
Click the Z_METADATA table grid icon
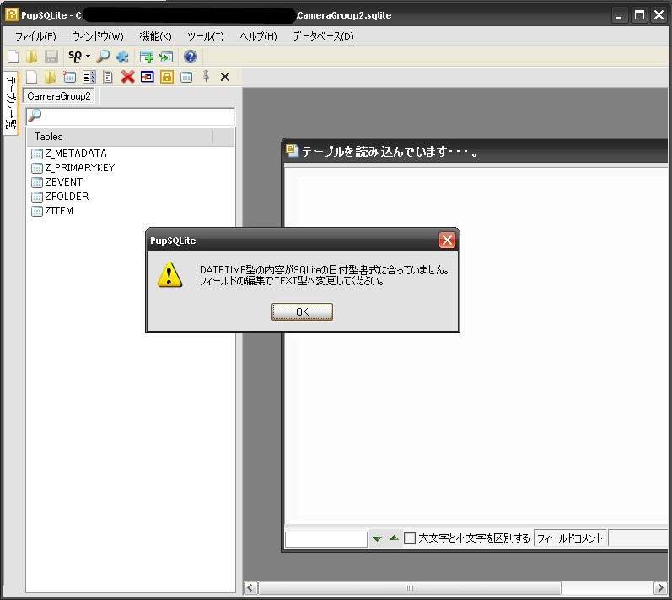pyautogui.click(x=37, y=154)
